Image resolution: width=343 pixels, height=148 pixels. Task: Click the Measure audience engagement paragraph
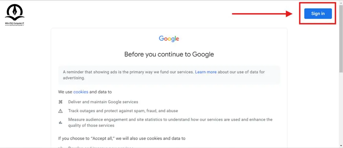[x=170, y=122]
